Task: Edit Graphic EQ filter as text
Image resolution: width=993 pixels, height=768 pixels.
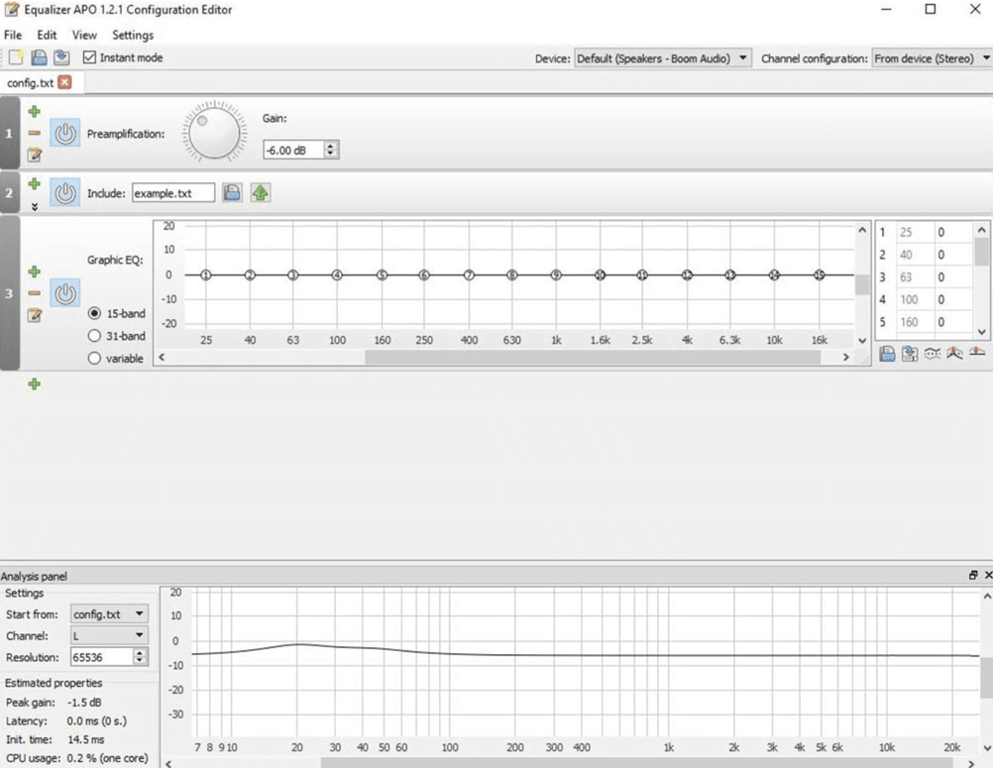Action: pyautogui.click(x=35, y=315)
